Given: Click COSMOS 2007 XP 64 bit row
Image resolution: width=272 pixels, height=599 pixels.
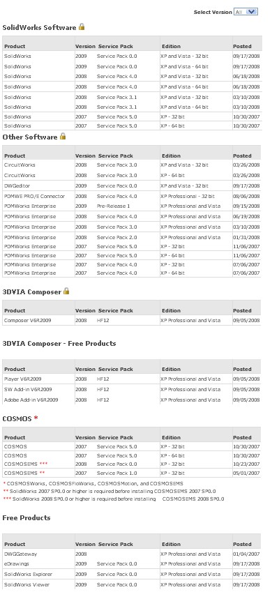Looking at the screenshot, I should [132, 455].
